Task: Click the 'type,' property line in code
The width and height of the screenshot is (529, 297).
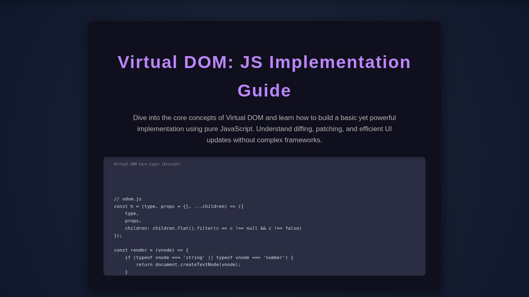Action: click(131, 213)
